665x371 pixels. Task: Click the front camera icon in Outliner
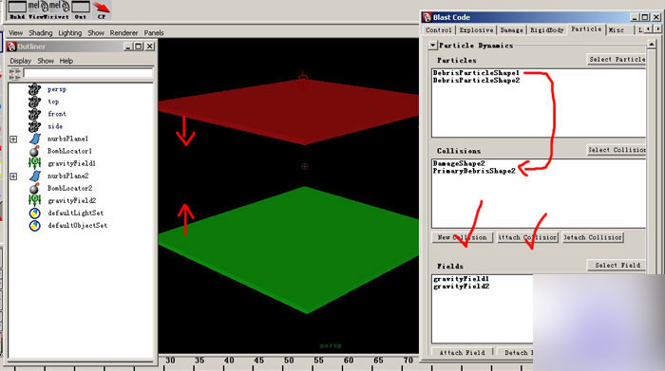[34, 114]
